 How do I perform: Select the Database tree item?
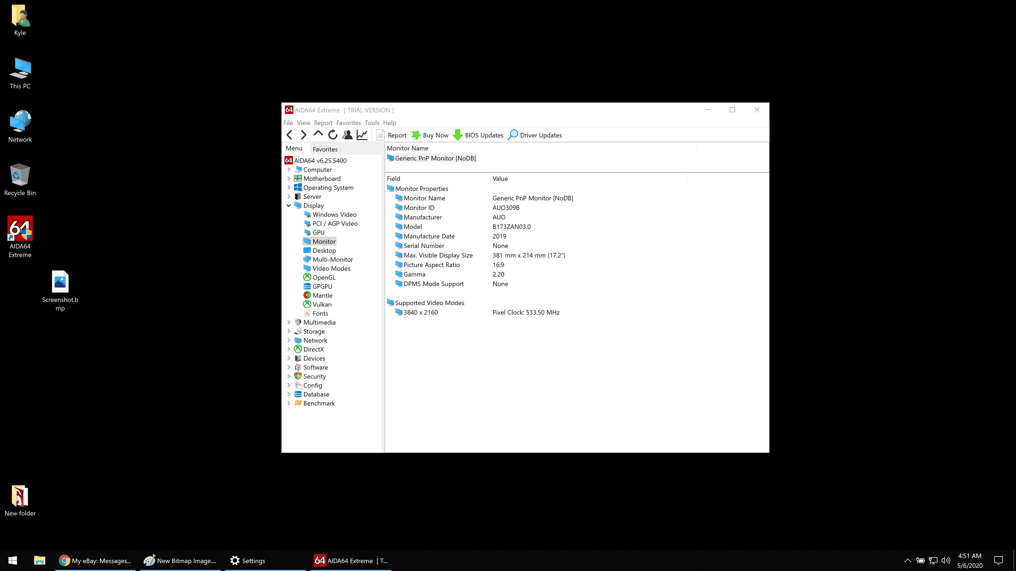pyautogui.click(x=312, y=394)
